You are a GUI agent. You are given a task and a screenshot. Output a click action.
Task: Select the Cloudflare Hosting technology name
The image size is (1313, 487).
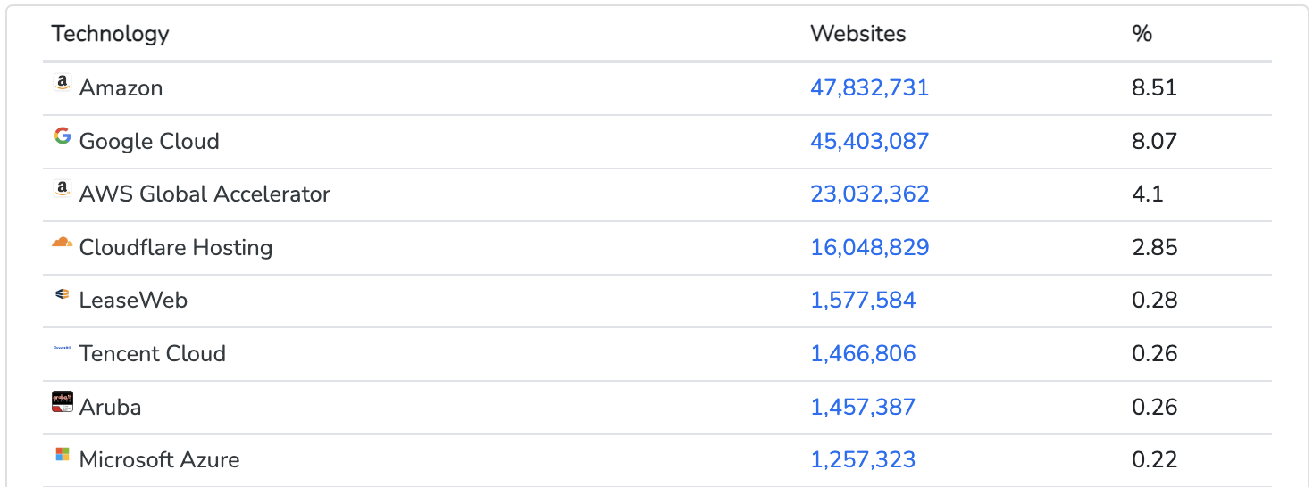[176, 247]
